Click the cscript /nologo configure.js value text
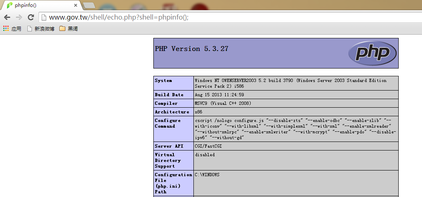Viewport: 422px width, 197px height. point(296,129)
